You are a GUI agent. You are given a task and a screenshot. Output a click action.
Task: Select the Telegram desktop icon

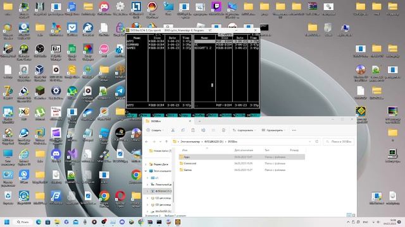tap(120, 93)
